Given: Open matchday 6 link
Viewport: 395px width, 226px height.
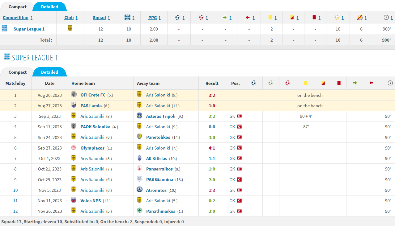Looking at the screenshot, I should point(15,148).
